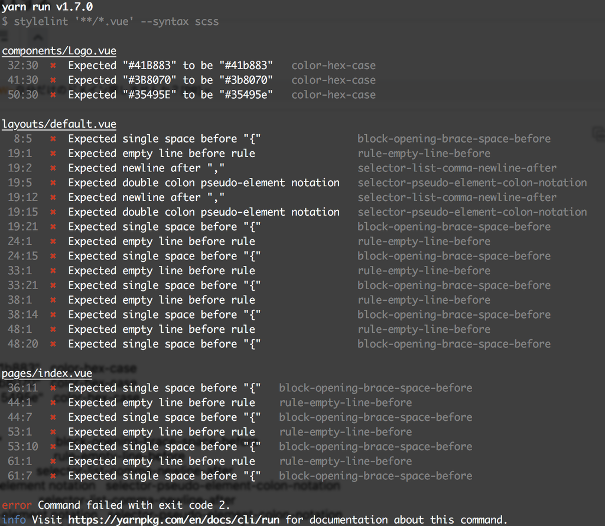
Task: Click the line number 48:1
Action: pyautogui.click(x=19, y=330)
